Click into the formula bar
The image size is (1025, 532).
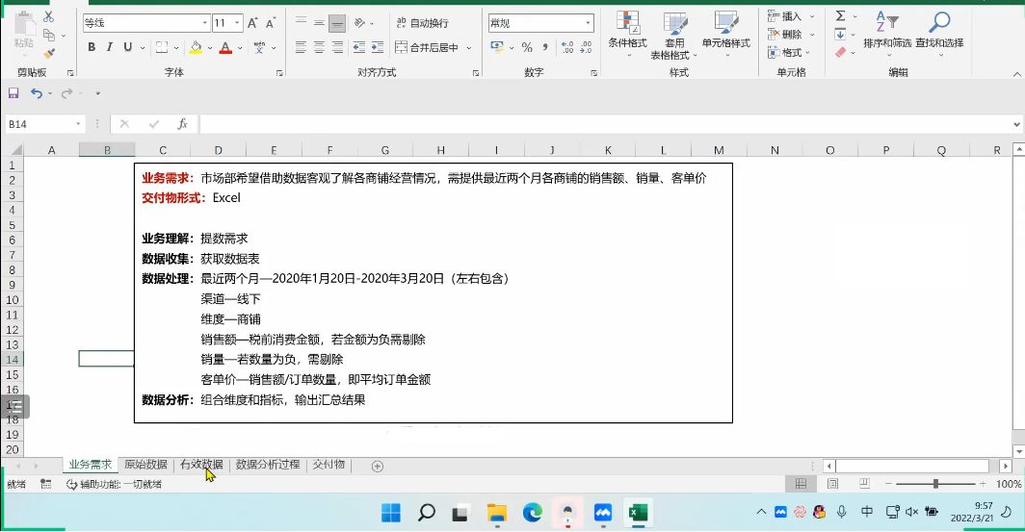(605, 124)
